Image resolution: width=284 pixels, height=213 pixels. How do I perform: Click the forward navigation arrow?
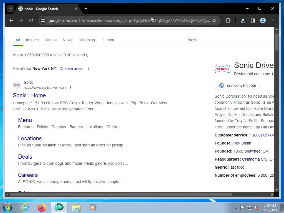click(x=21, y=21)
